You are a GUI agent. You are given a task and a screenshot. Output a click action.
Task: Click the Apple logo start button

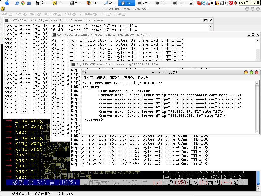pyautogui.click(x=7, y=3)
